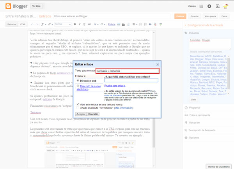
Task: Undo the last edit
Action: click(x=32, y=24)
